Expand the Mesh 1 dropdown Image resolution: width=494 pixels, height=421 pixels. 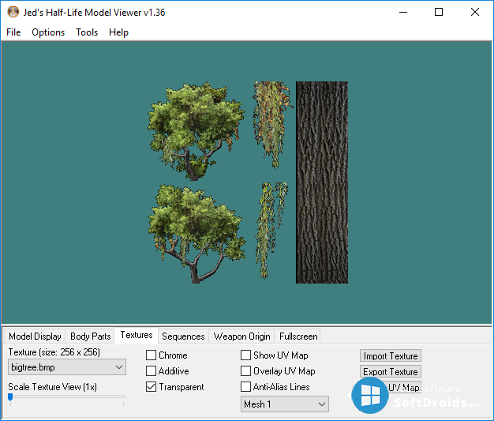(x=285, y=404)
